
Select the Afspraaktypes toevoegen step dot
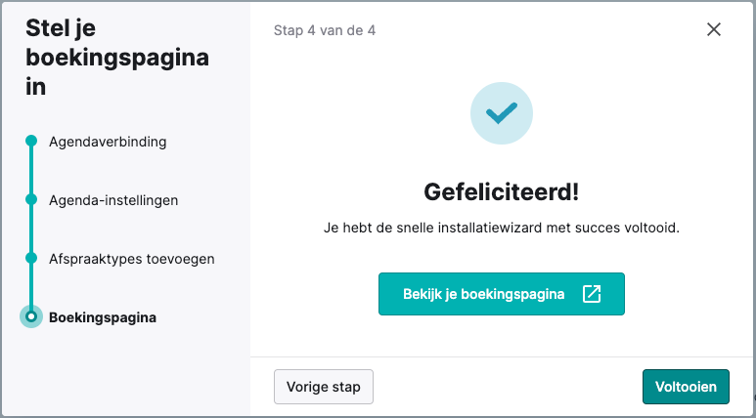(31, 258)
